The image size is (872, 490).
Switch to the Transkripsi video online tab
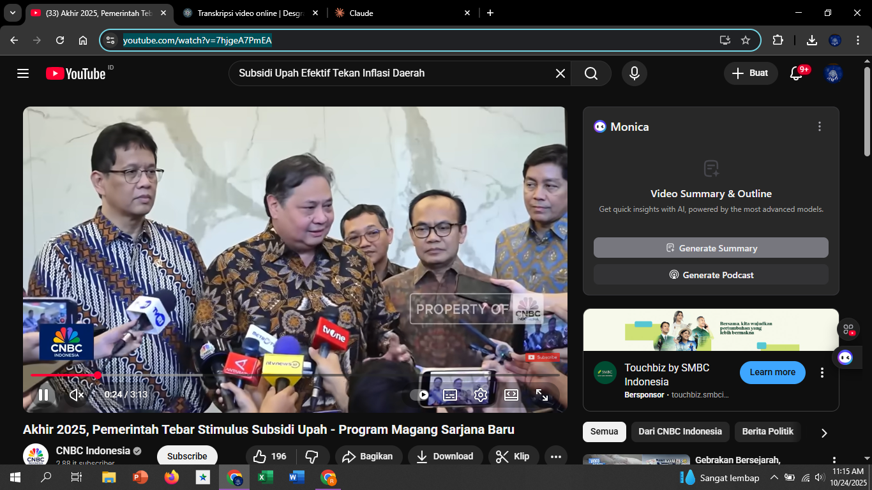[x=249, y=13]
